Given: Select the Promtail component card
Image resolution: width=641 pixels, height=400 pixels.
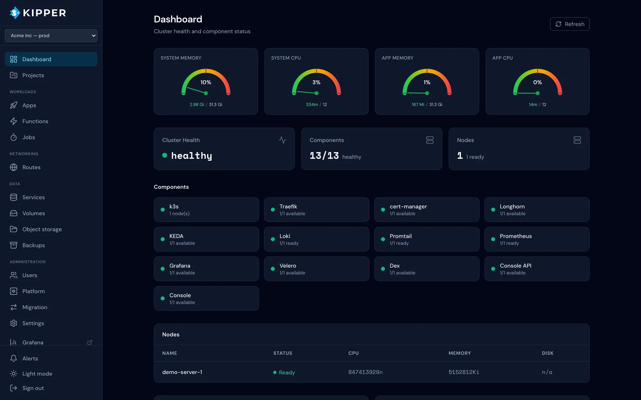Looking at the screenshot, I should [427, 239].
